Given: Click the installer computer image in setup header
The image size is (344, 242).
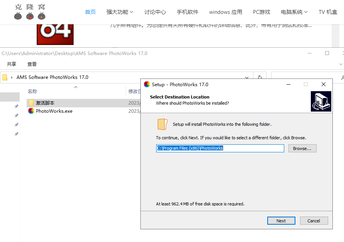Looking at the screenshot, I should [x=321, y=101].
